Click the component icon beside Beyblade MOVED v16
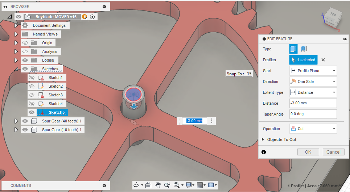 tap(28, 17)
